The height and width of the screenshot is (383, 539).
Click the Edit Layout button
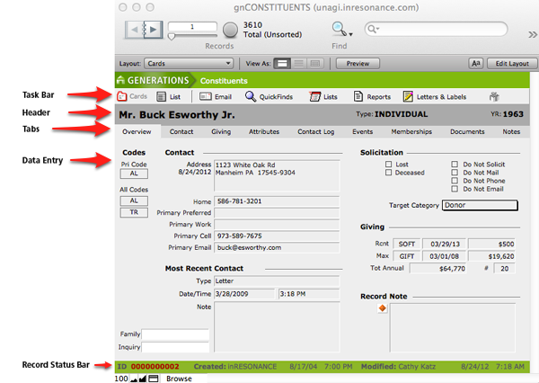pyautogui.click(x=511, y=63)
